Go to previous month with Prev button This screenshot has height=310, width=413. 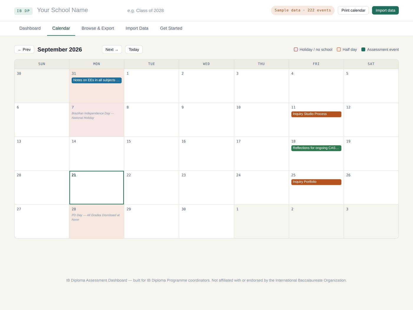[24, 49]
